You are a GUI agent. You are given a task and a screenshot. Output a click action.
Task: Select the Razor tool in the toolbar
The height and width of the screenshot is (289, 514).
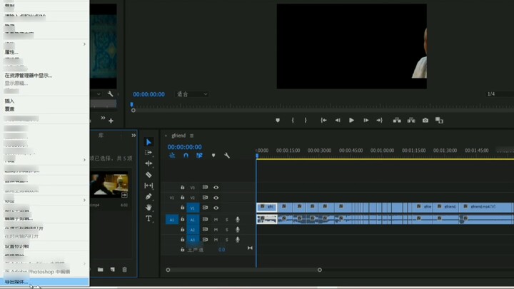148,175
